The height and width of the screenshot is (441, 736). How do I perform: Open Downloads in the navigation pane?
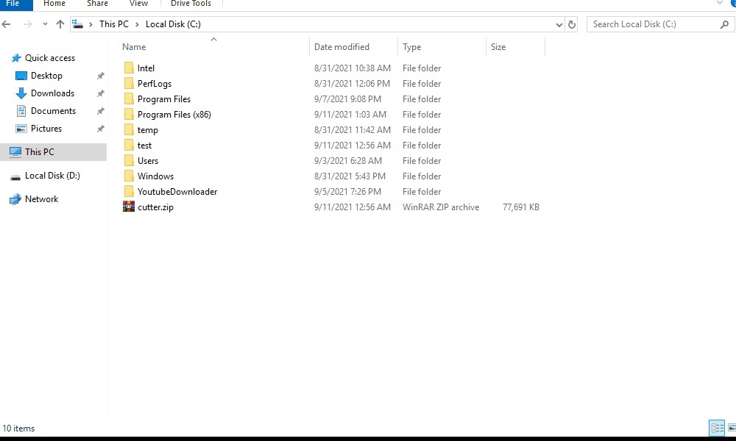[x=52, y=93]
